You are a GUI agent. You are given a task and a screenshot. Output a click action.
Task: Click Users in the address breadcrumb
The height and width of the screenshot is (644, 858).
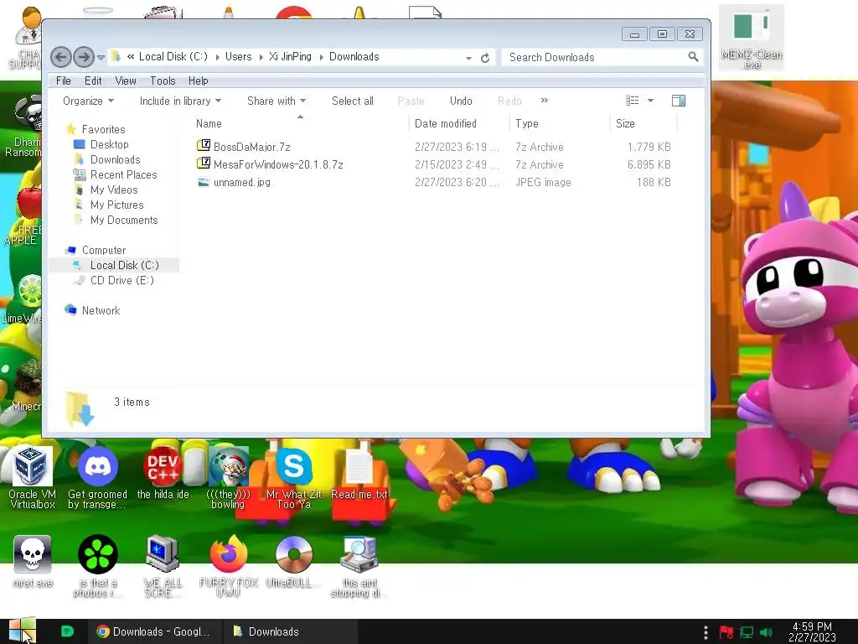point(239,56)
